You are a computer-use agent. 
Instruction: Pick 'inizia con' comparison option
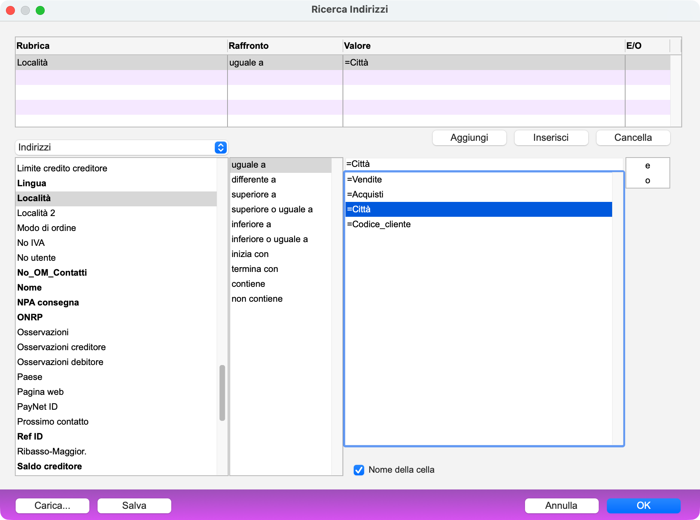[250, 254]
